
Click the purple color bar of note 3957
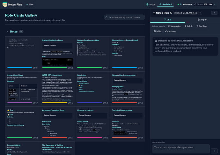click(20, 103)
